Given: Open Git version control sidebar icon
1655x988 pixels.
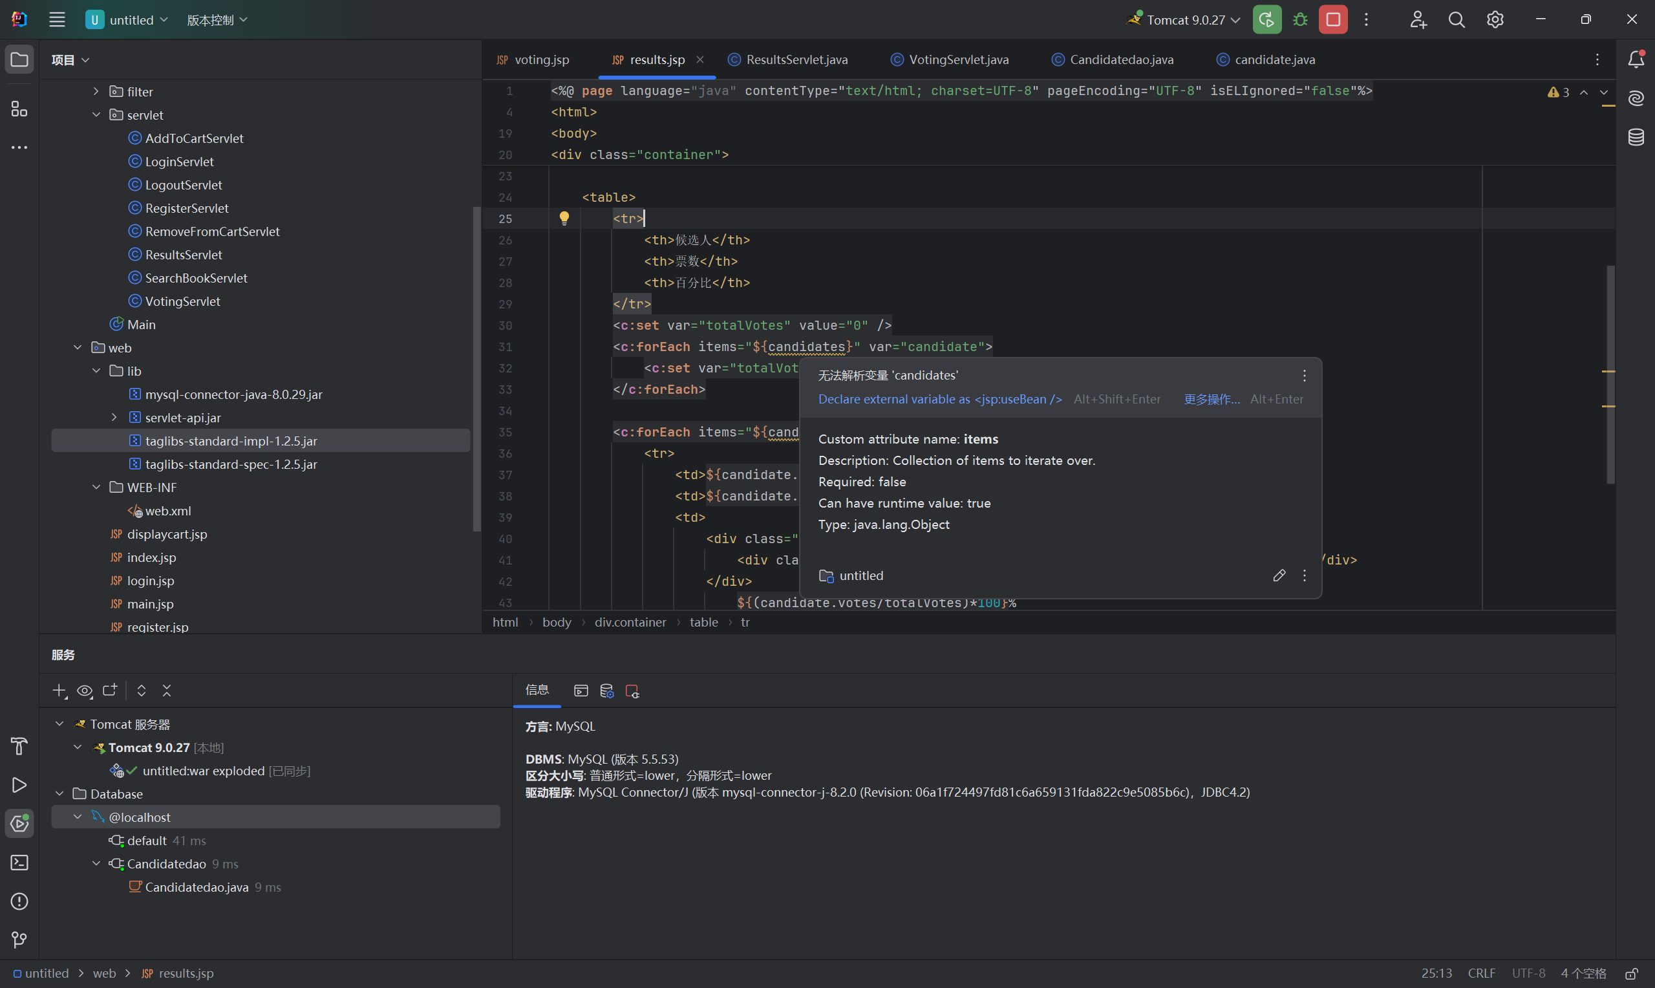Looking at the screenshot, I should (x=19, y=940).
